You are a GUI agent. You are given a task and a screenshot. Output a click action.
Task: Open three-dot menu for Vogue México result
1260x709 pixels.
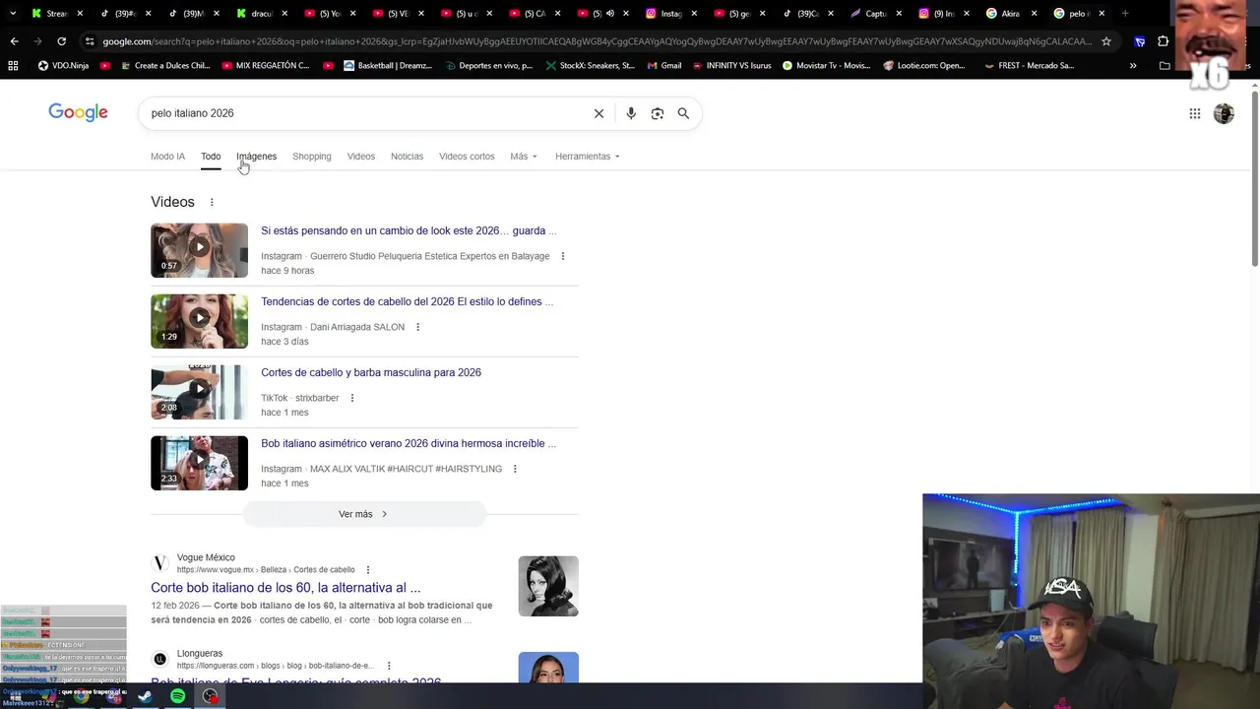368,569
